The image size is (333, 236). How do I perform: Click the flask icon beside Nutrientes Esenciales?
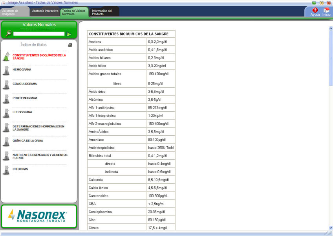pos(7,156)
